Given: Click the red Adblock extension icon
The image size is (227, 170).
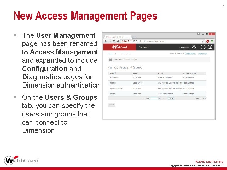Looking at the screenshot, I should coord(207,41).
